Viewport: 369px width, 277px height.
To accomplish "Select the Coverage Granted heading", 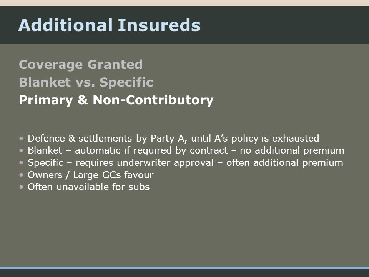I will [81, 65].
